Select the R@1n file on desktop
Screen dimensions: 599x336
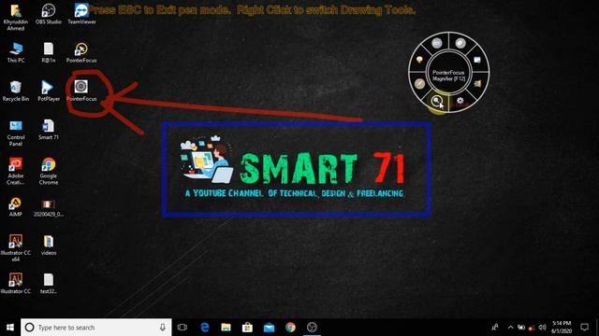49,53
